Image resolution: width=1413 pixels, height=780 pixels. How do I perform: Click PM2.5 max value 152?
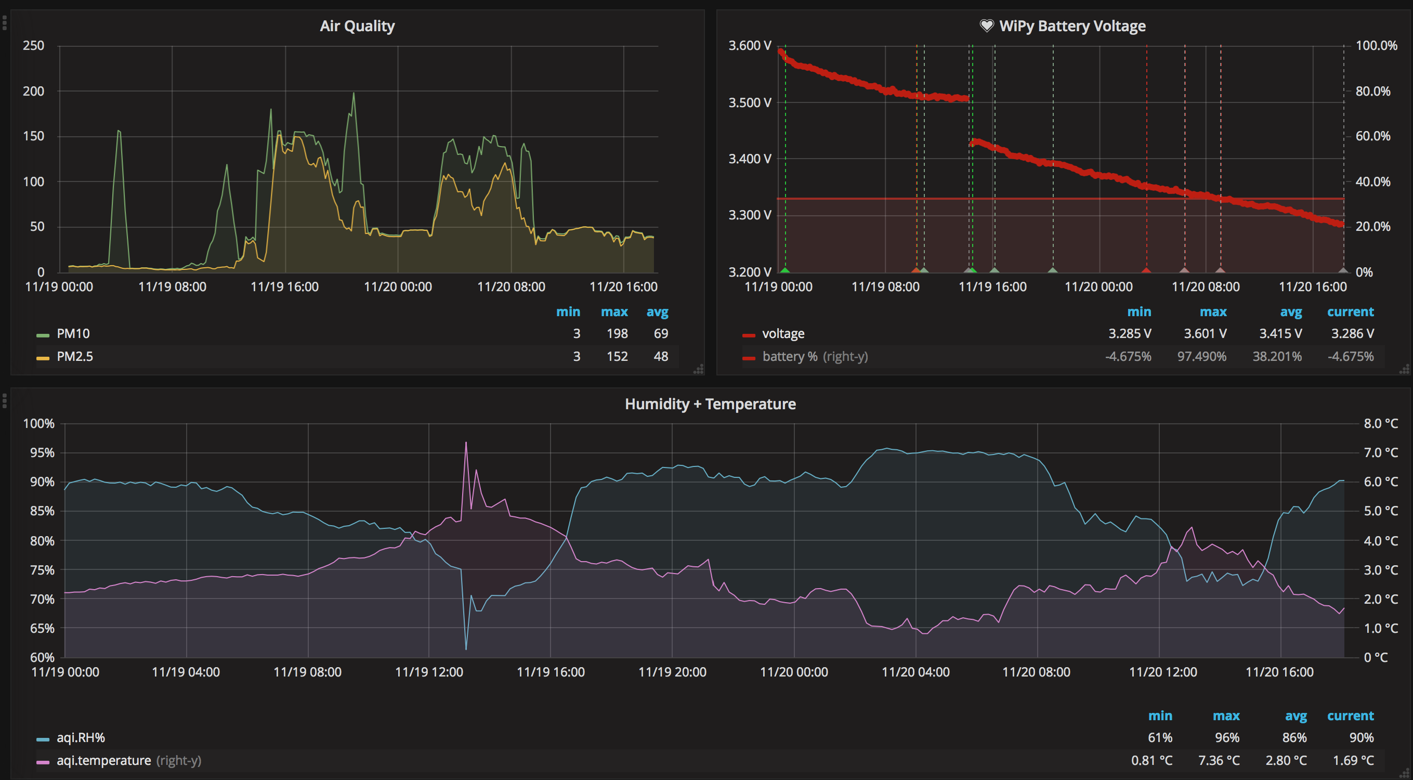(617, 357)
